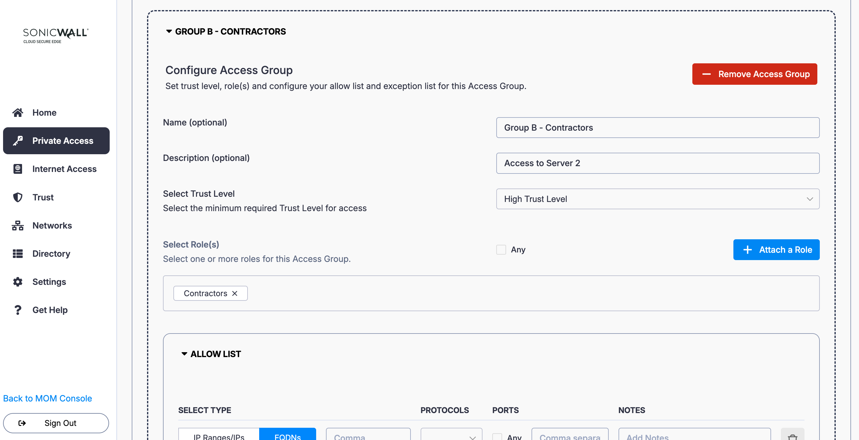Delete allow list row with trash icon
Viewport: 859px width, 440px height.
[x=792, y=436]
